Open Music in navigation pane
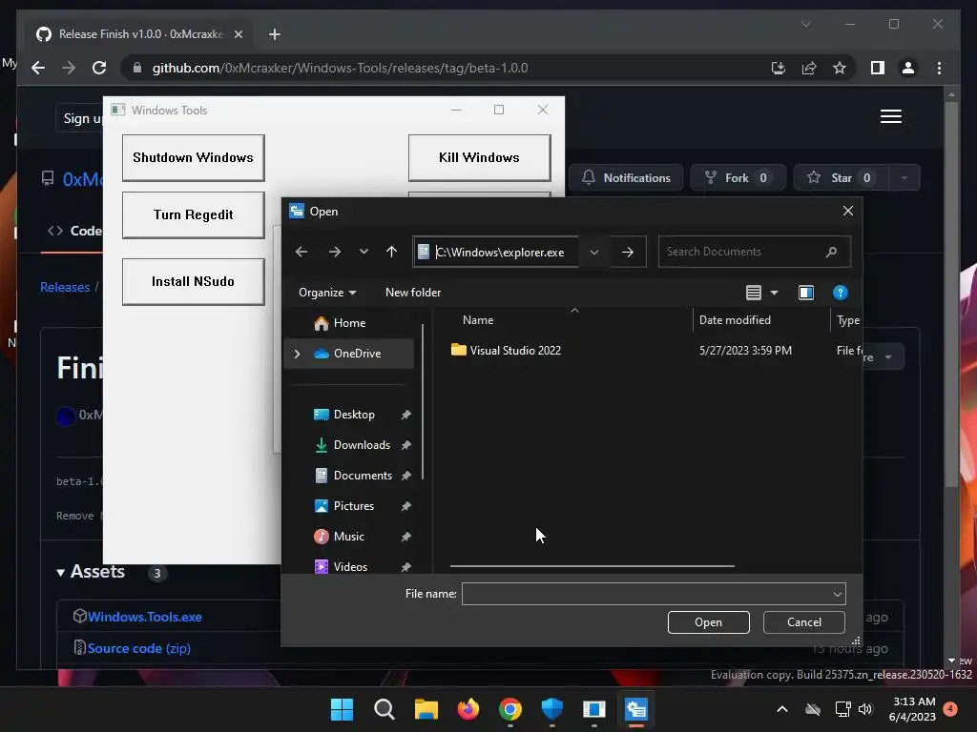Viewport: 977px width, 732px height. pos(348,537)
